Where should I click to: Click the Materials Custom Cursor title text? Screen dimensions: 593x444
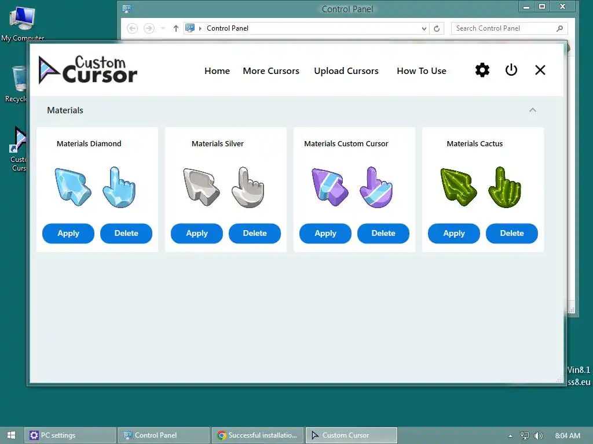pyautogui.click(x=346, y=143)
